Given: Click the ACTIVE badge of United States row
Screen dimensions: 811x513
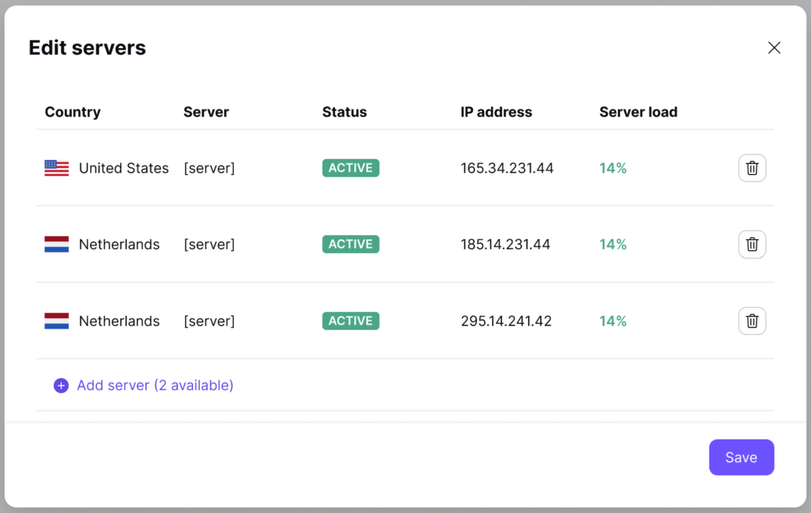Looking at the screenshot, I should 351,168.
